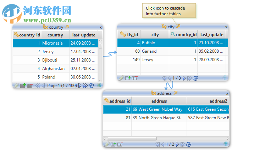Close the city table panel
This screenshot has height=150, width=265.
point(226,27)
